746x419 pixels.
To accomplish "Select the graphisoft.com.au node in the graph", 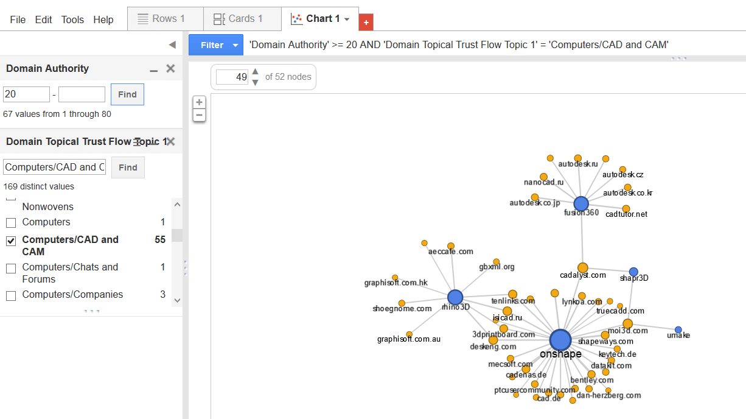I will click(409, 334).
